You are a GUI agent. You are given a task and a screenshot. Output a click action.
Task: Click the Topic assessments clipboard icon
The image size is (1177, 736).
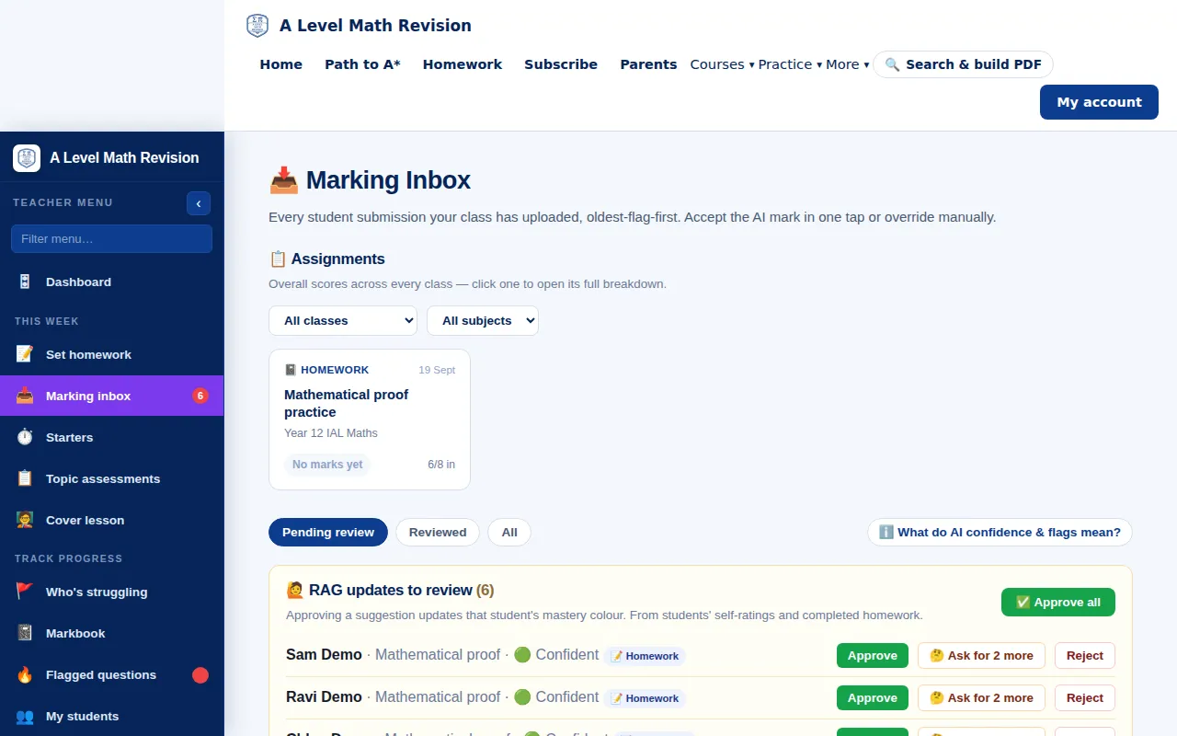coord(25,479)
